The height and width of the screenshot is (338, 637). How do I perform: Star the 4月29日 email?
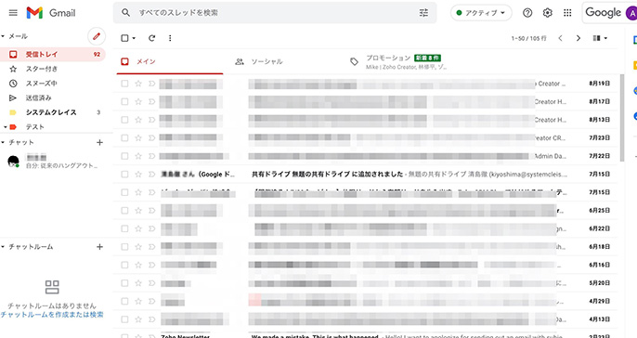tap(138, 301)
